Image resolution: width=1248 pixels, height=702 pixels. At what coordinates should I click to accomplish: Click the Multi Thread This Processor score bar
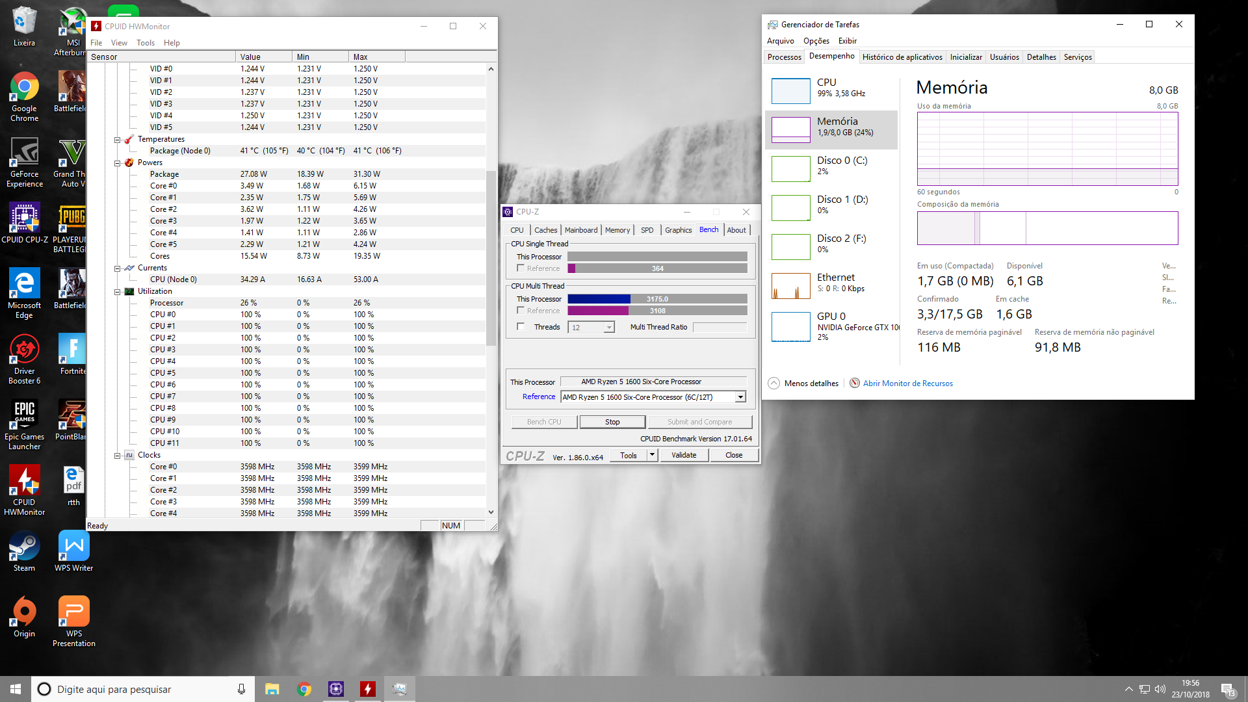click(657, 299)
